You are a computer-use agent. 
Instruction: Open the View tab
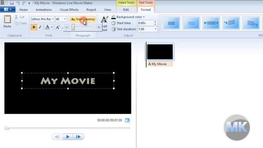point(107,10)
